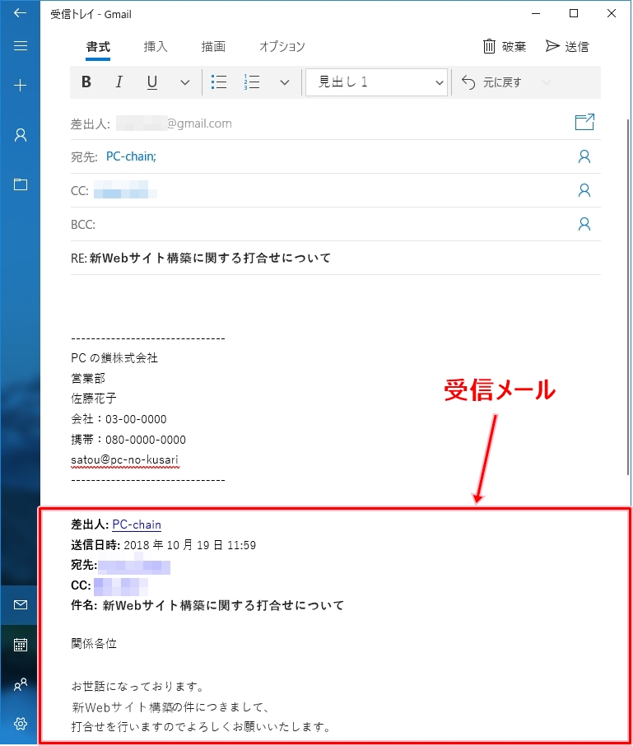Switch to the 挿入 tab
Viewport: 633px width, 746px height.
(156, 47)
